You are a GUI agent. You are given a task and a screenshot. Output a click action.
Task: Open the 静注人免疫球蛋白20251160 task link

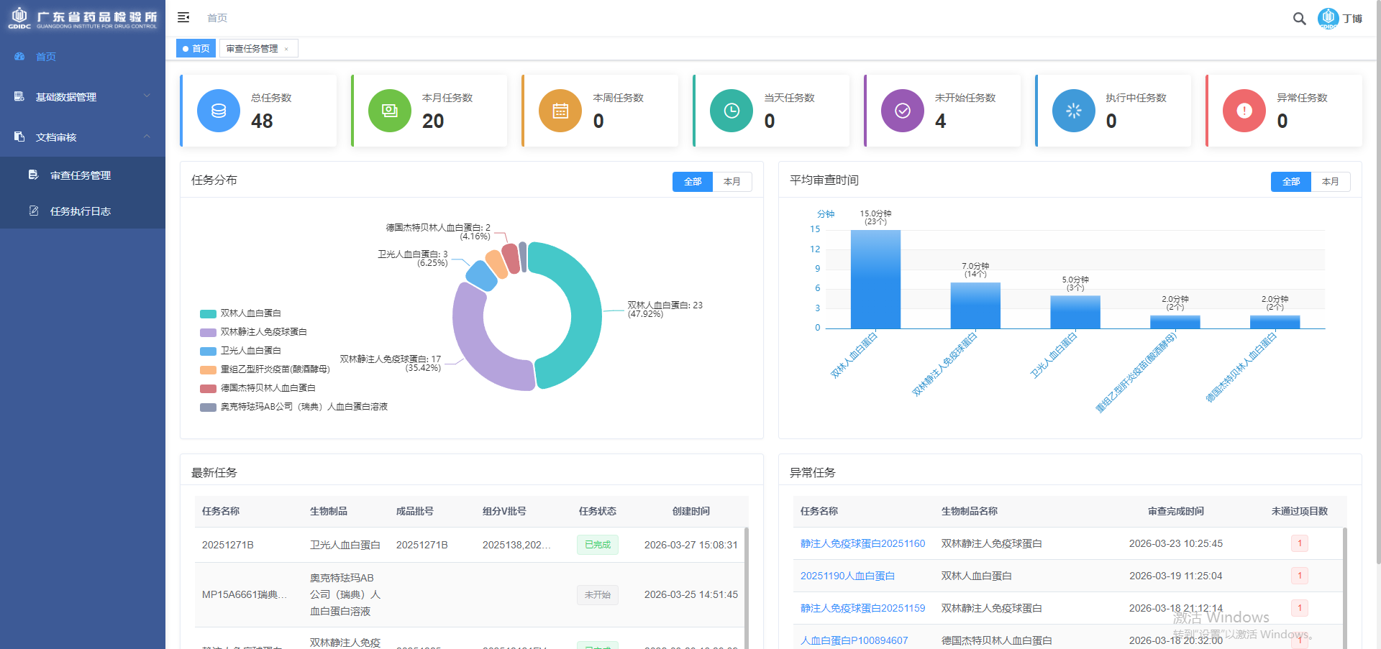(x=862, y=543)
